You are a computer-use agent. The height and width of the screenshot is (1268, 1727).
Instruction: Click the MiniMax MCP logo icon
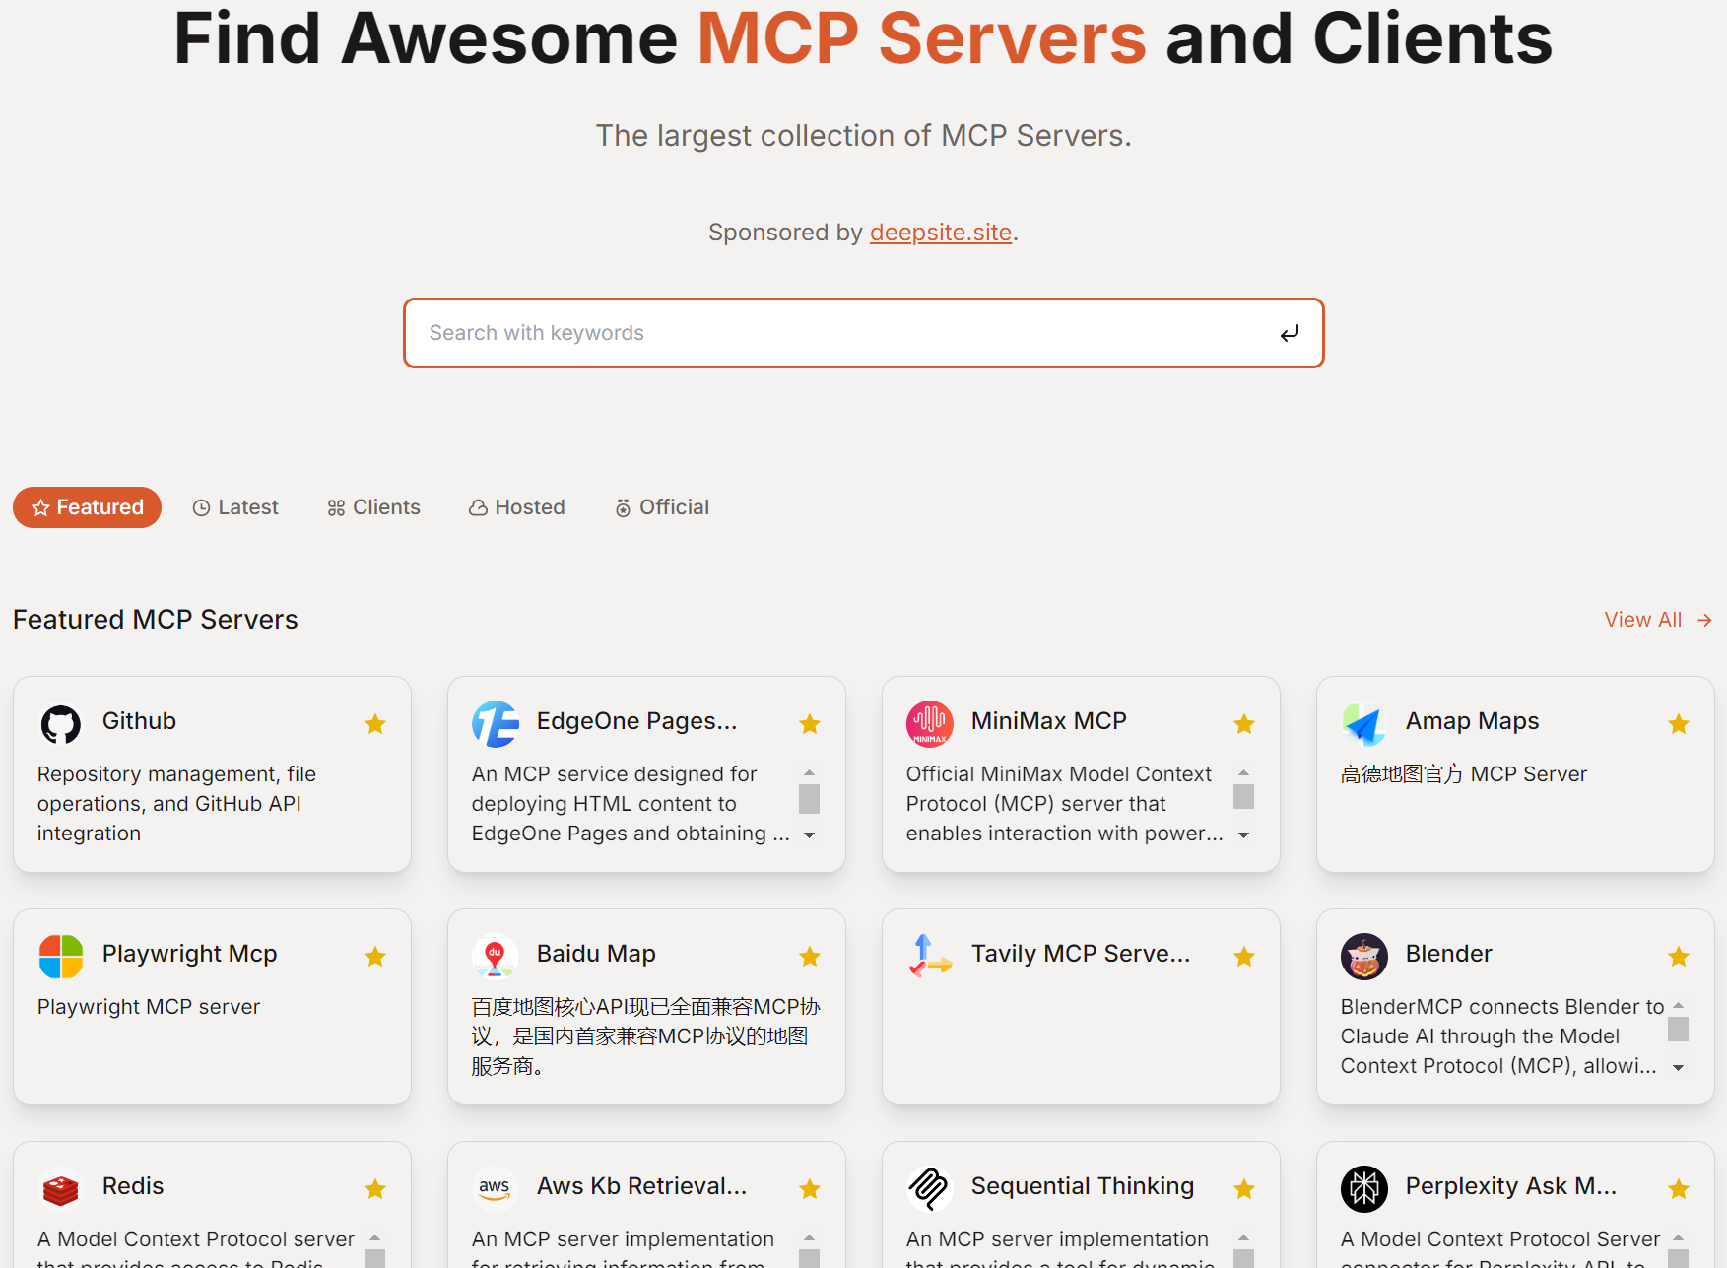coord(930,725)
